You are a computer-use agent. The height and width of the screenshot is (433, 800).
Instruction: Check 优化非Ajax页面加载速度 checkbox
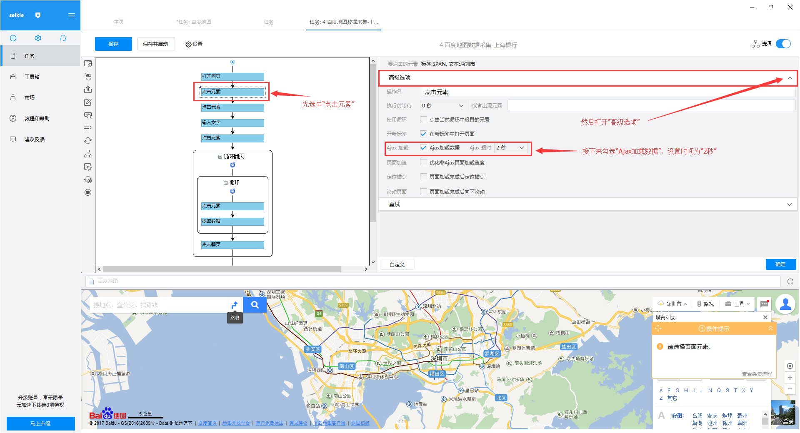(423, 162)
